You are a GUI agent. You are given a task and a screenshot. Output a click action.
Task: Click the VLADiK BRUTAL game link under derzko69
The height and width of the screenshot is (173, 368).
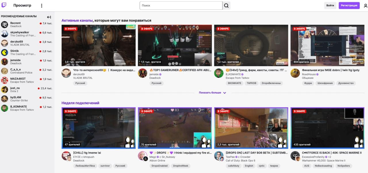tap(83, 78)
